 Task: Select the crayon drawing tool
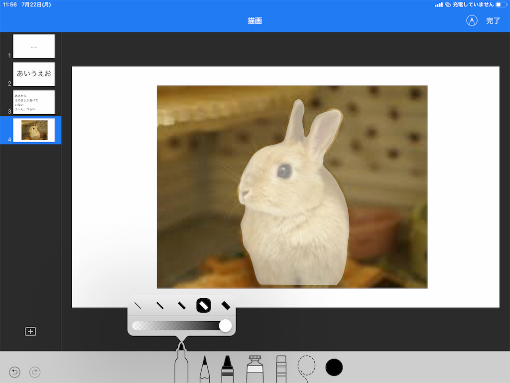point(227,370)
